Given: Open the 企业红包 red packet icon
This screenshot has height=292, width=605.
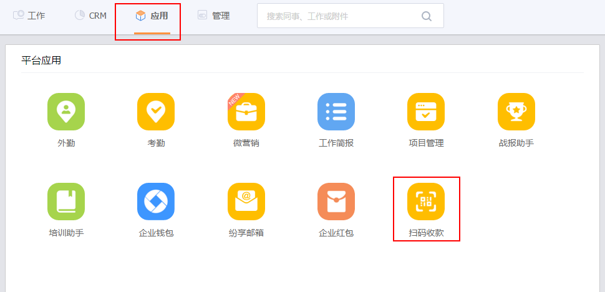Looking at the screenshot, I should tap(336, 202).
